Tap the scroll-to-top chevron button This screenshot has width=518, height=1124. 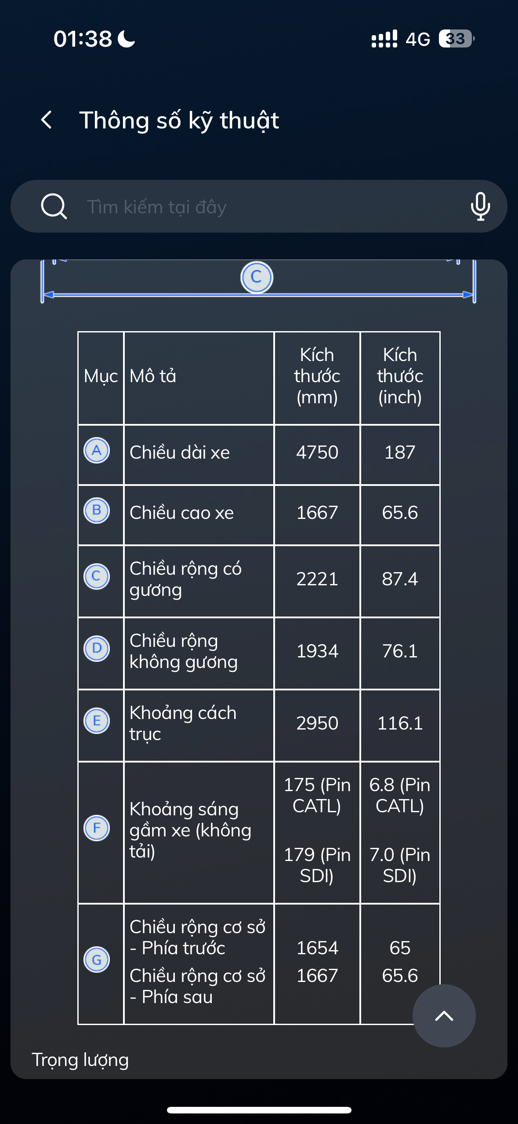pyautogui.click(x=444, y=1015)
